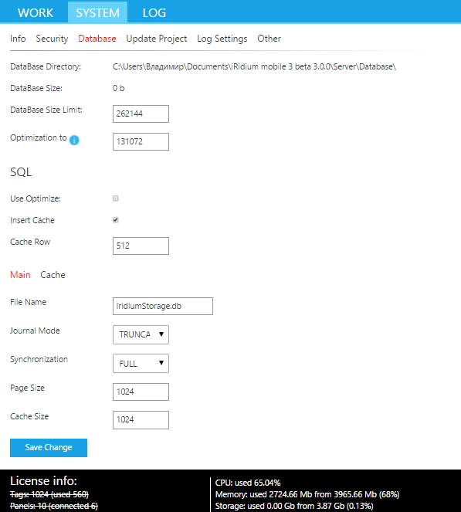Switch to Log Settings
Viewport: 461px width, 512px height.
(222, 39)
